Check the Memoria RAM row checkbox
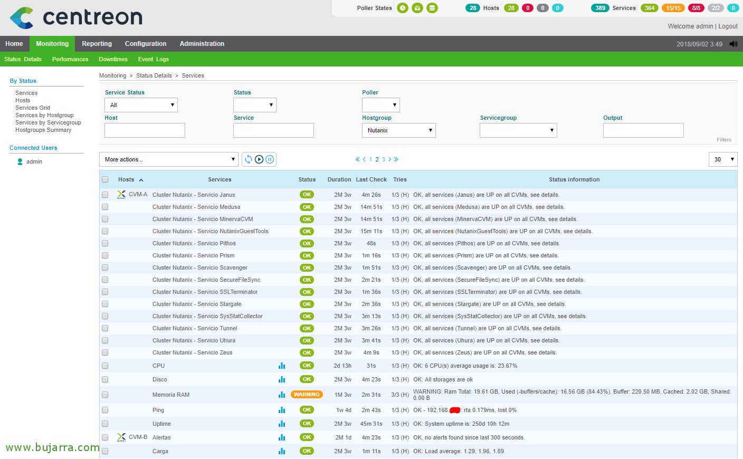 [105, 395]
